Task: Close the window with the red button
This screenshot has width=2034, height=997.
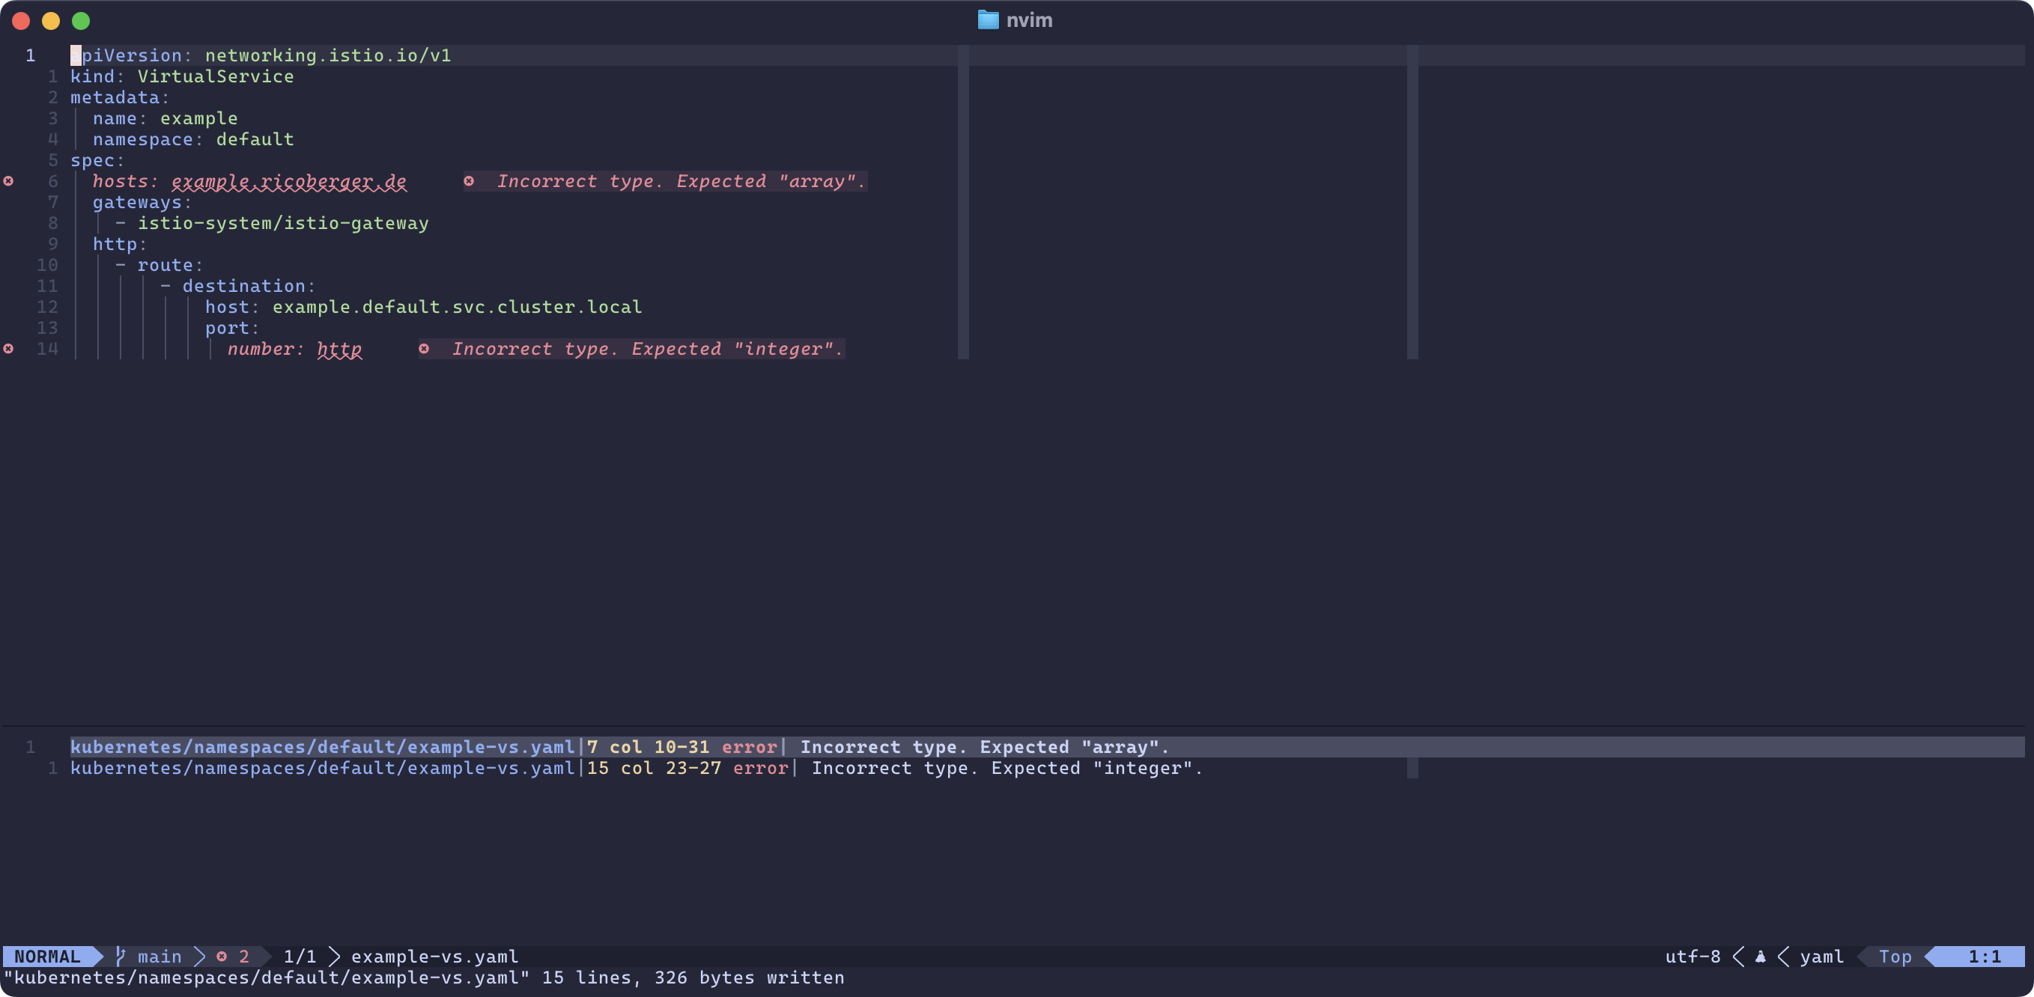Action: (x=21, y=20)
